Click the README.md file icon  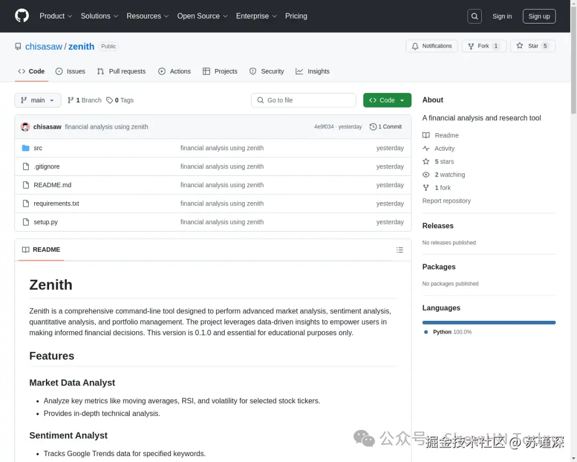pyautogui.click(x=26, y=185)
